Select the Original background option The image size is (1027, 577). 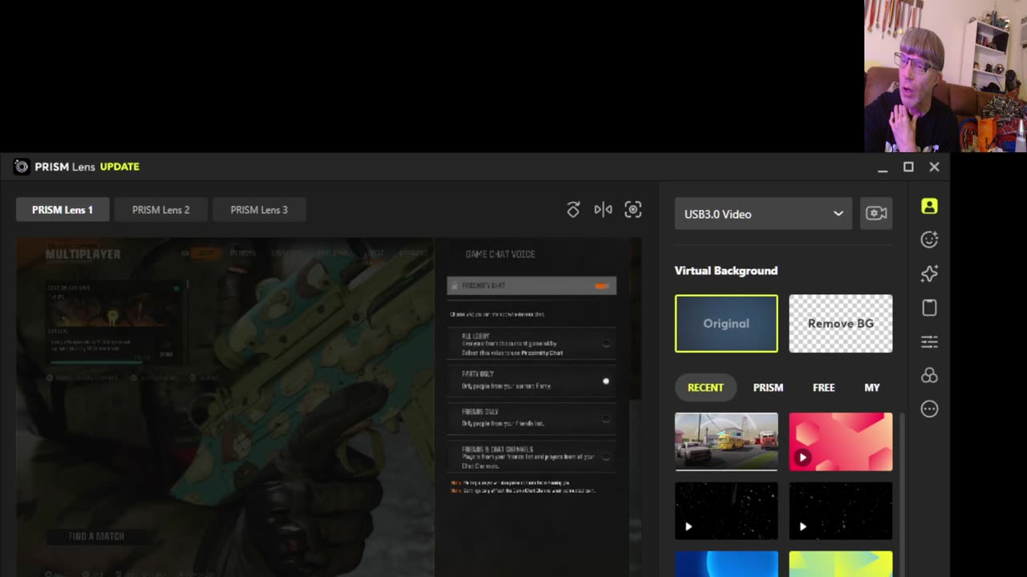coord(726,324)
